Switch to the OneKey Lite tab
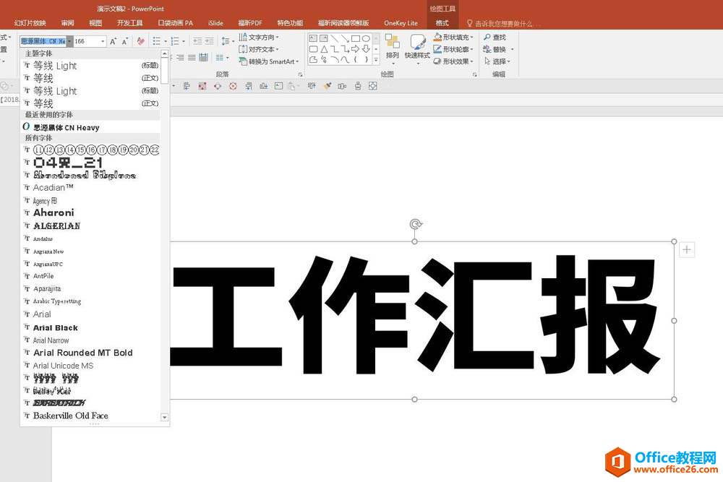Screen dimensions: 723x482 coord(401,22)
